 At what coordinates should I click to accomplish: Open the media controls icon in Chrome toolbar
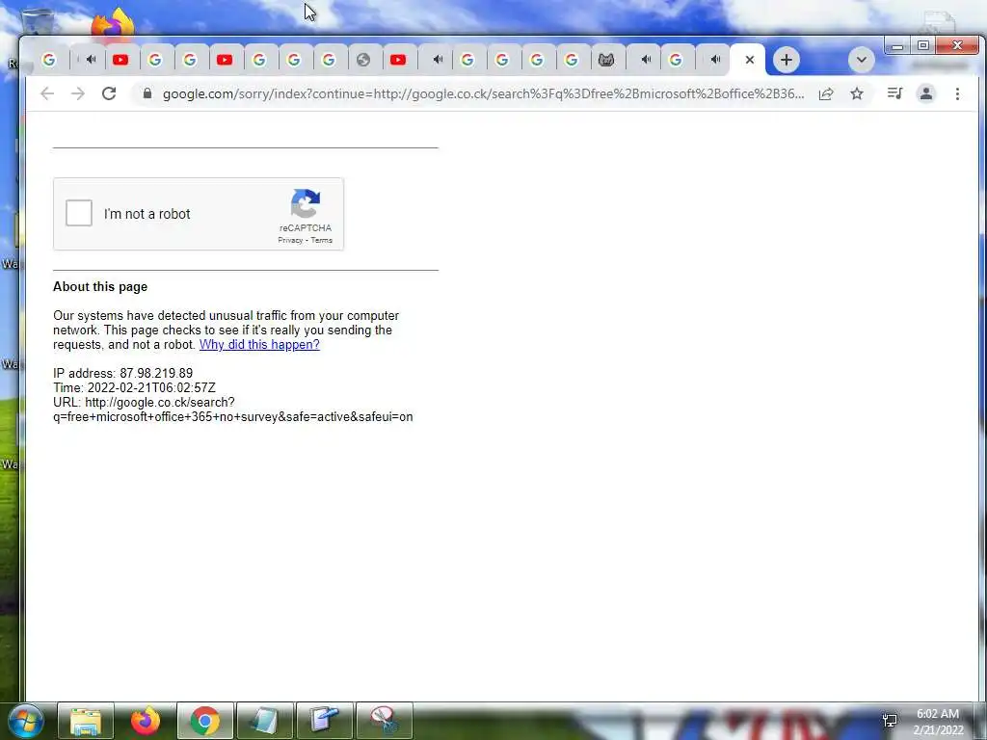point(894,93)
